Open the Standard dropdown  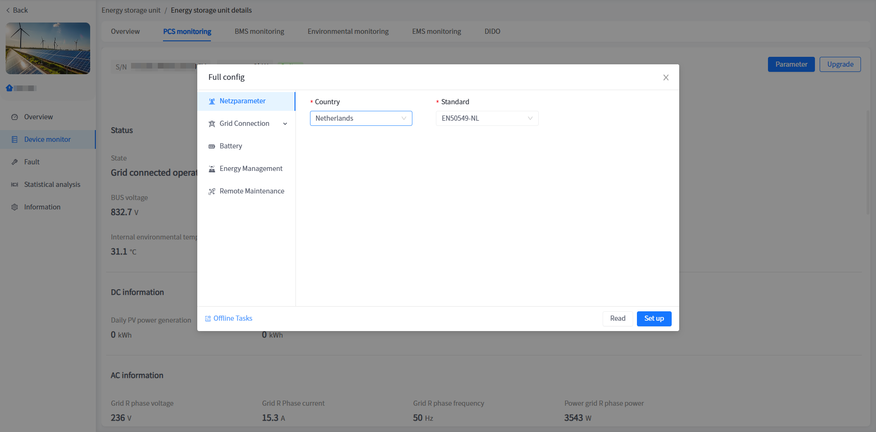pyautogui.click(x=487, y=118)
